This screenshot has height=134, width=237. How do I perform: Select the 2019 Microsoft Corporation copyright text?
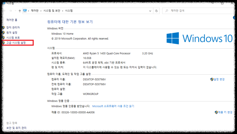click(x=80, y=39)
